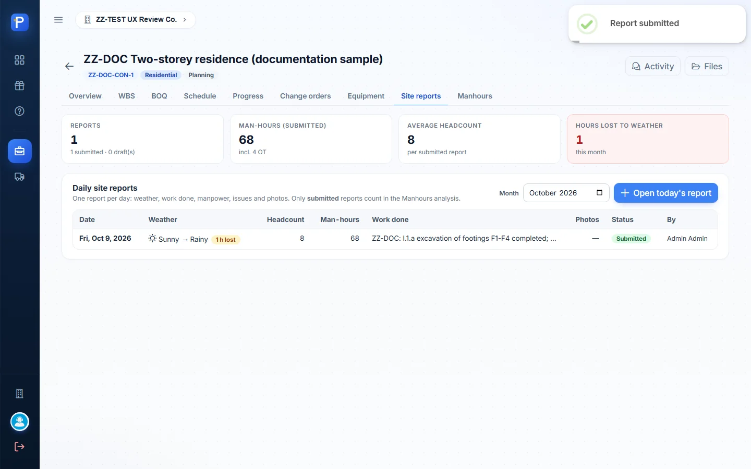Open the truck icon in sidebar

click(19, 177)
